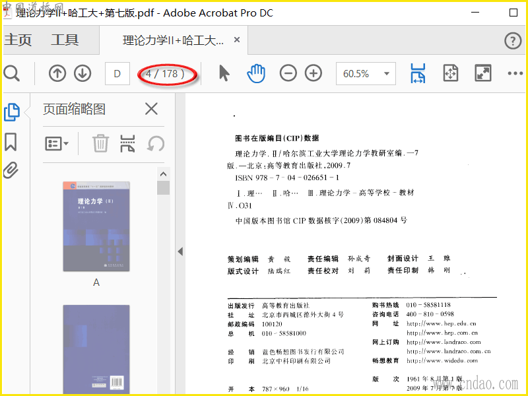Click the http://www.hep.edu.cn text
The image size is (528, 396).
pyautogui.click(x=442, y=323)
